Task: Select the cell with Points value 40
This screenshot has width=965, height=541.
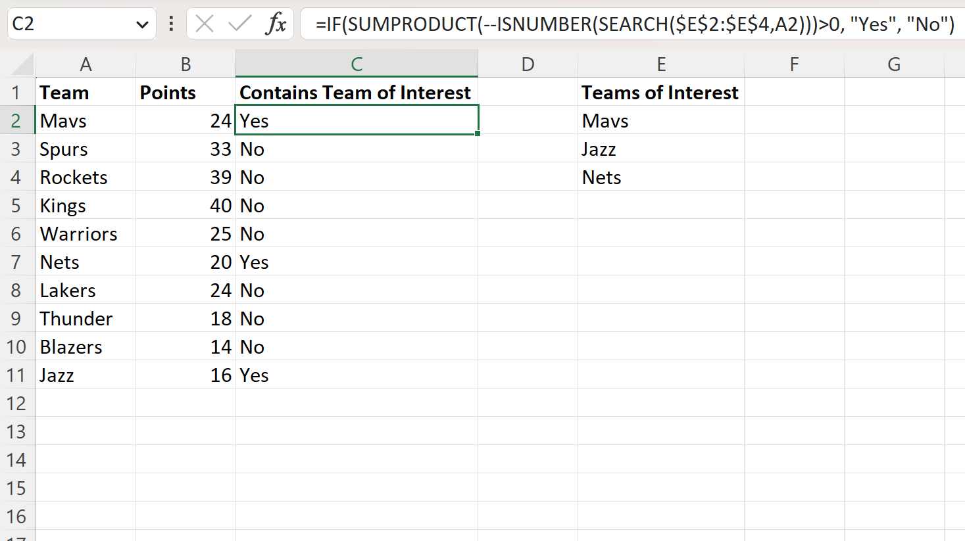Action: click(186, 205)
